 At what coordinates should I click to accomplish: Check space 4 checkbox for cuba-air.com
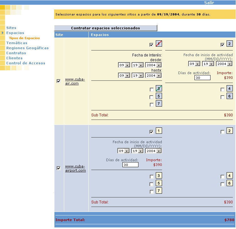point(222,90)
